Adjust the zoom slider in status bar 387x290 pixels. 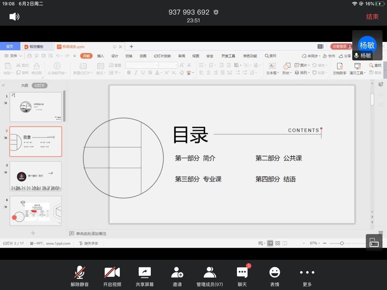342,243
